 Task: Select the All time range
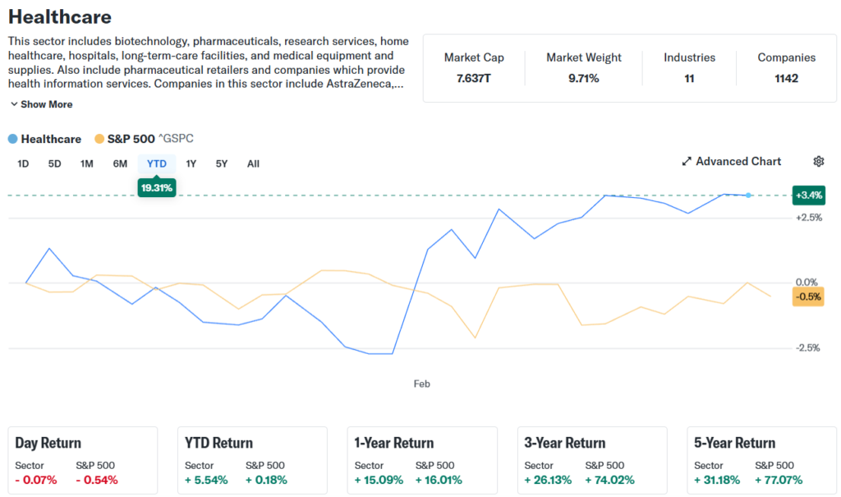(253, 163)
